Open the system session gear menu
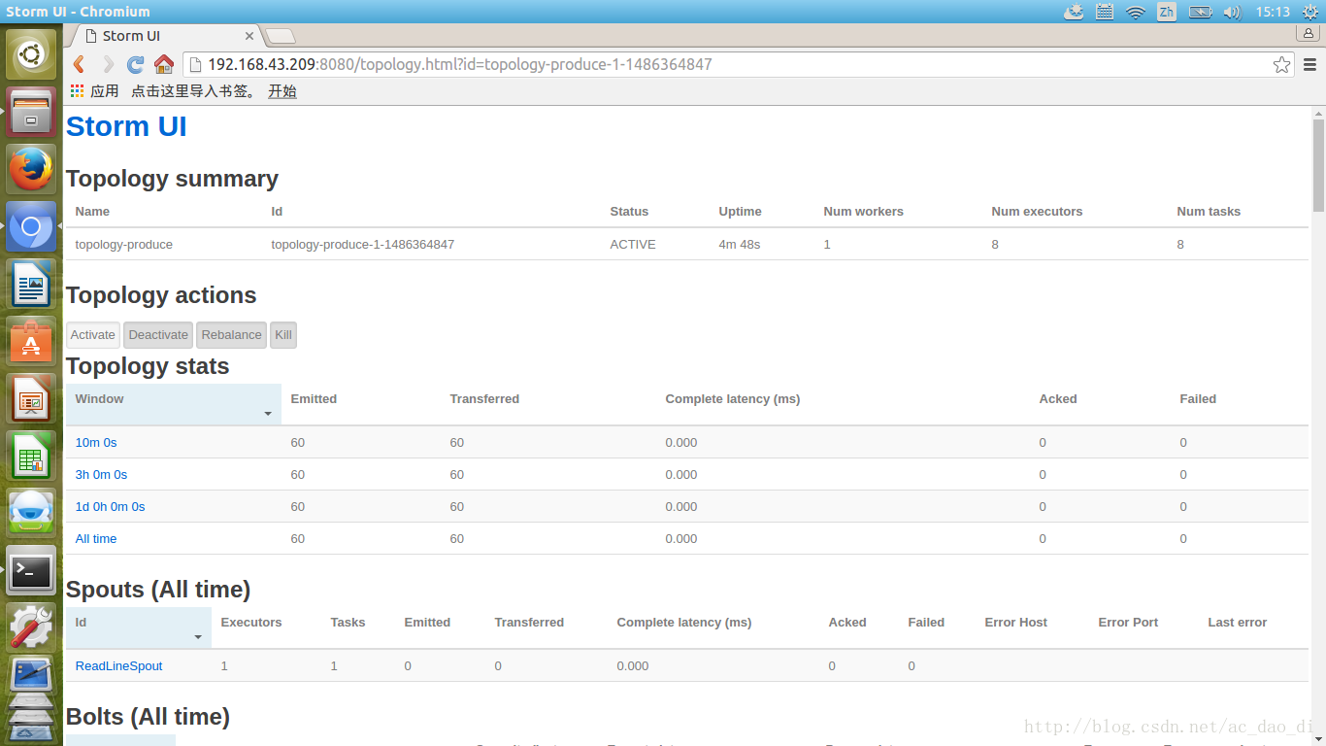1326x746 pixels. pos(1309,12)
